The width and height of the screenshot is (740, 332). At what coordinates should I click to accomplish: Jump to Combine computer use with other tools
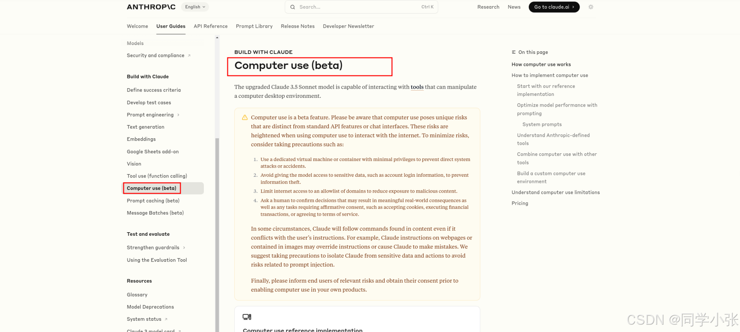[557, 158]
